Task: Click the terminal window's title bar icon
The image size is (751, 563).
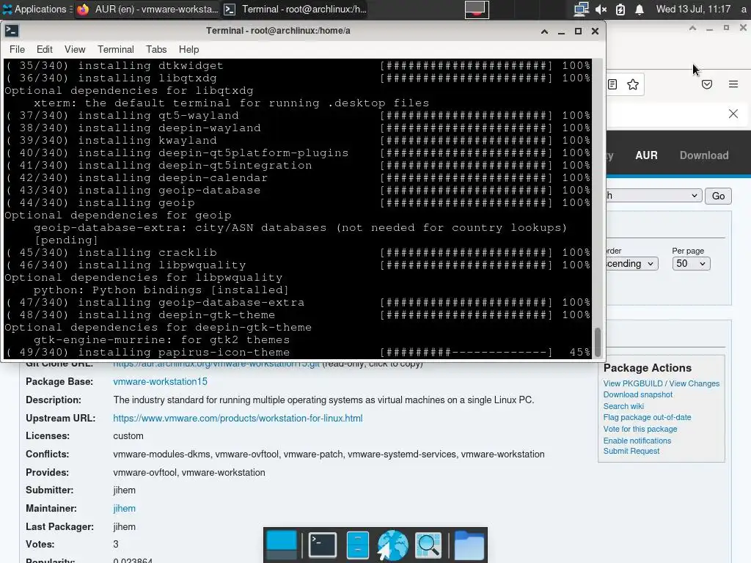Action: pyautogui.click(x=12, y=31)
